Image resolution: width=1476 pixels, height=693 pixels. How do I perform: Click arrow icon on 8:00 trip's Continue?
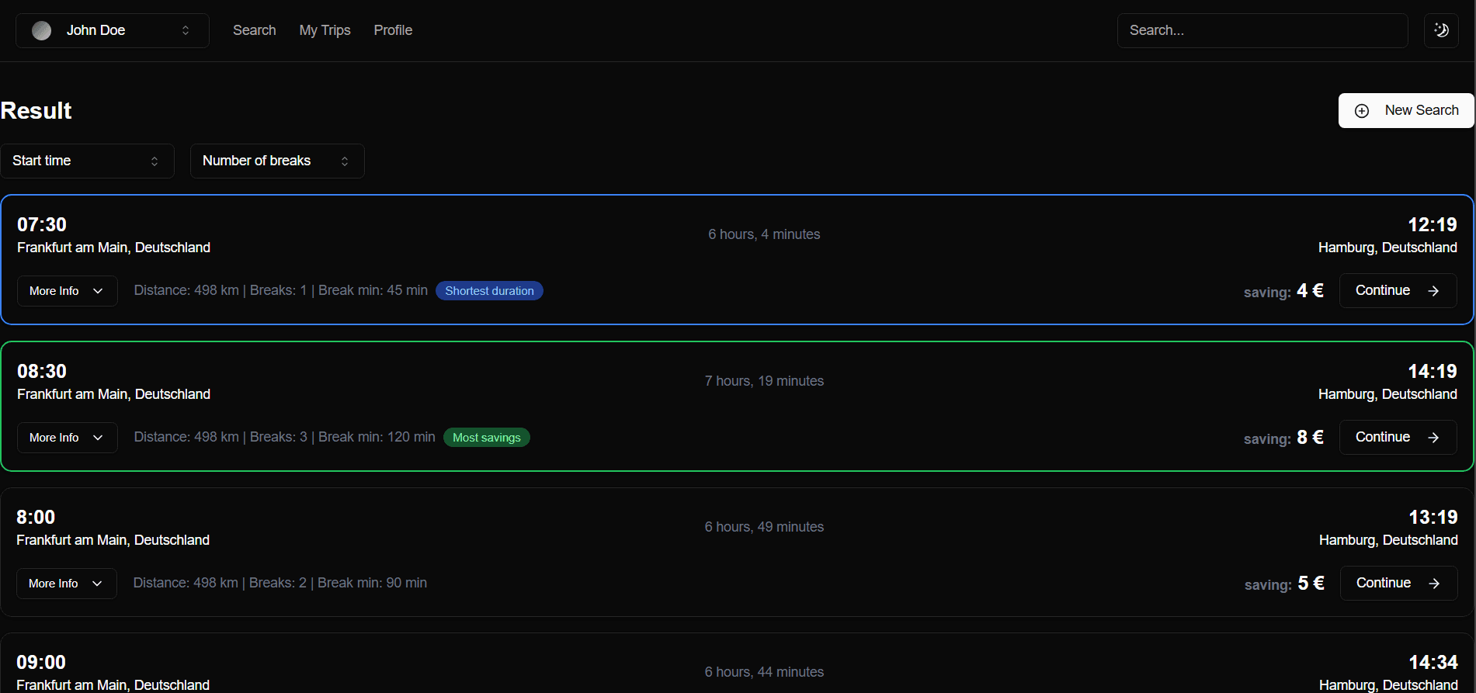click(x=1434, y=584)
